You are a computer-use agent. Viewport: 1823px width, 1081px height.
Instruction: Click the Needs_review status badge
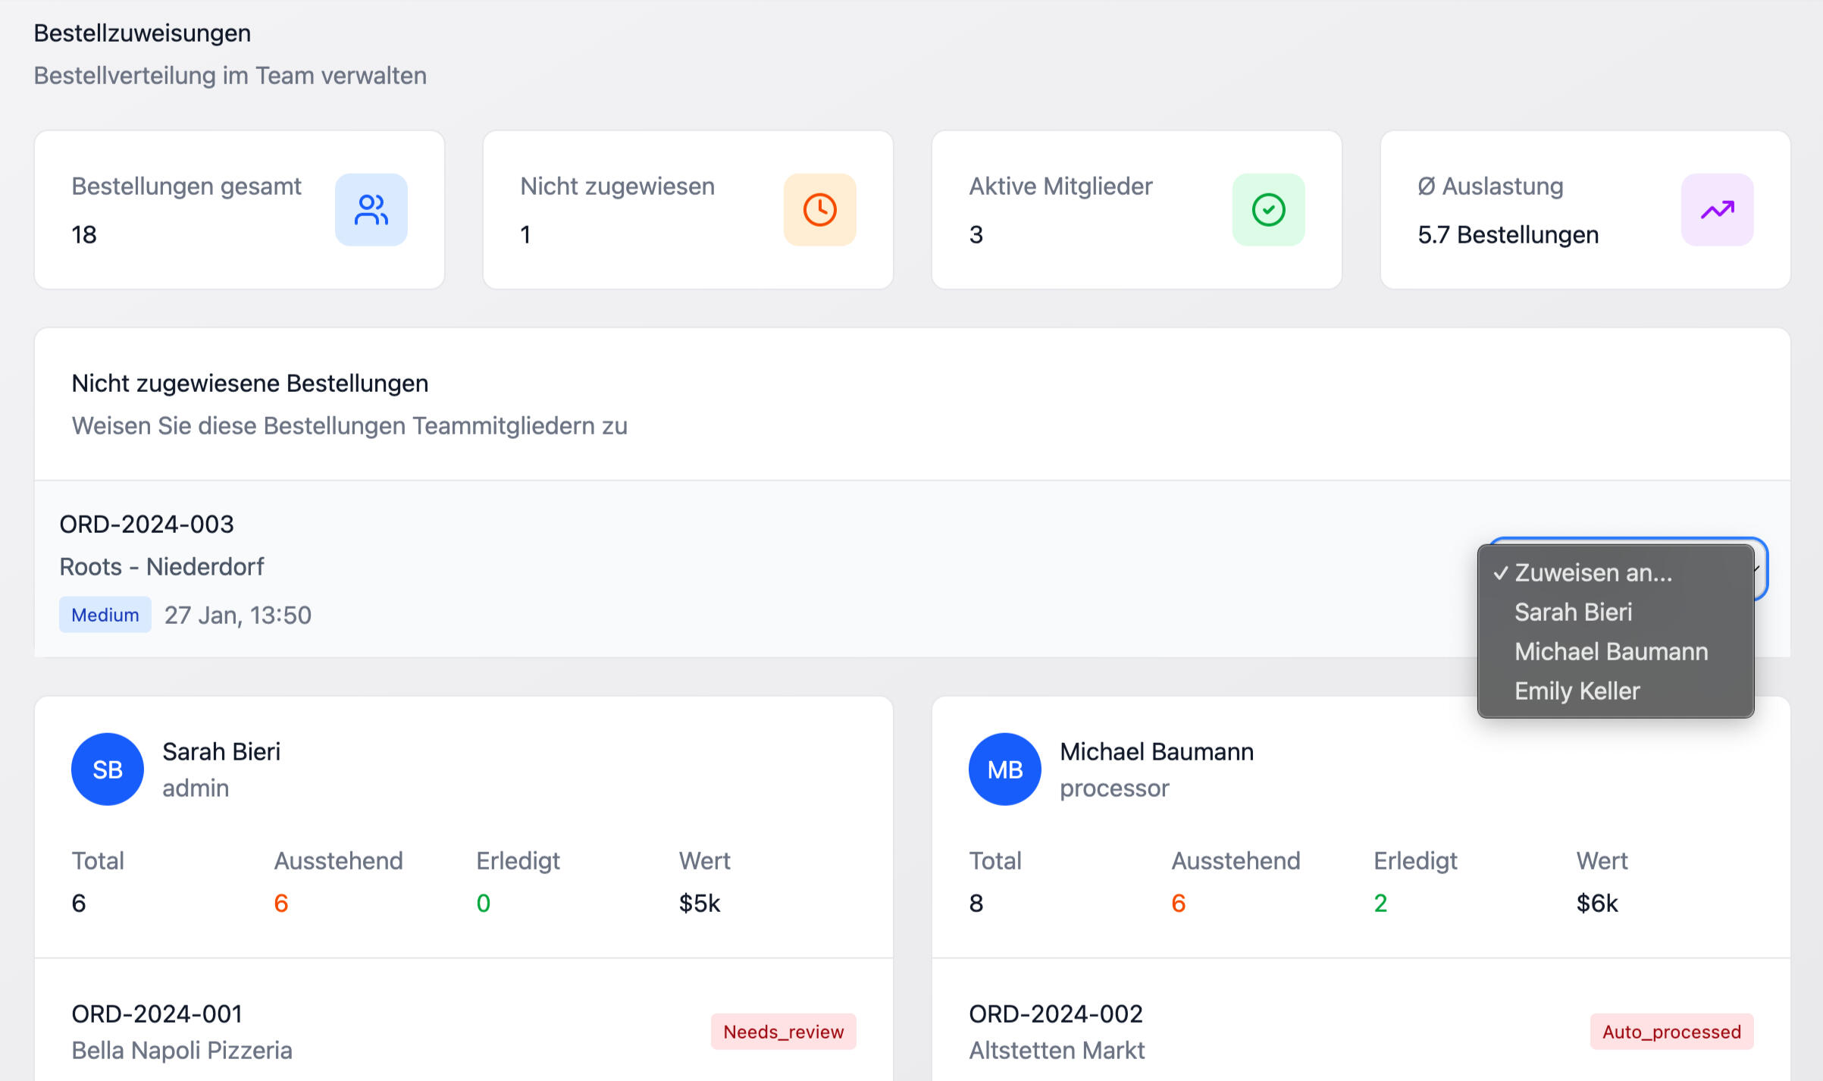(783, 1032)
